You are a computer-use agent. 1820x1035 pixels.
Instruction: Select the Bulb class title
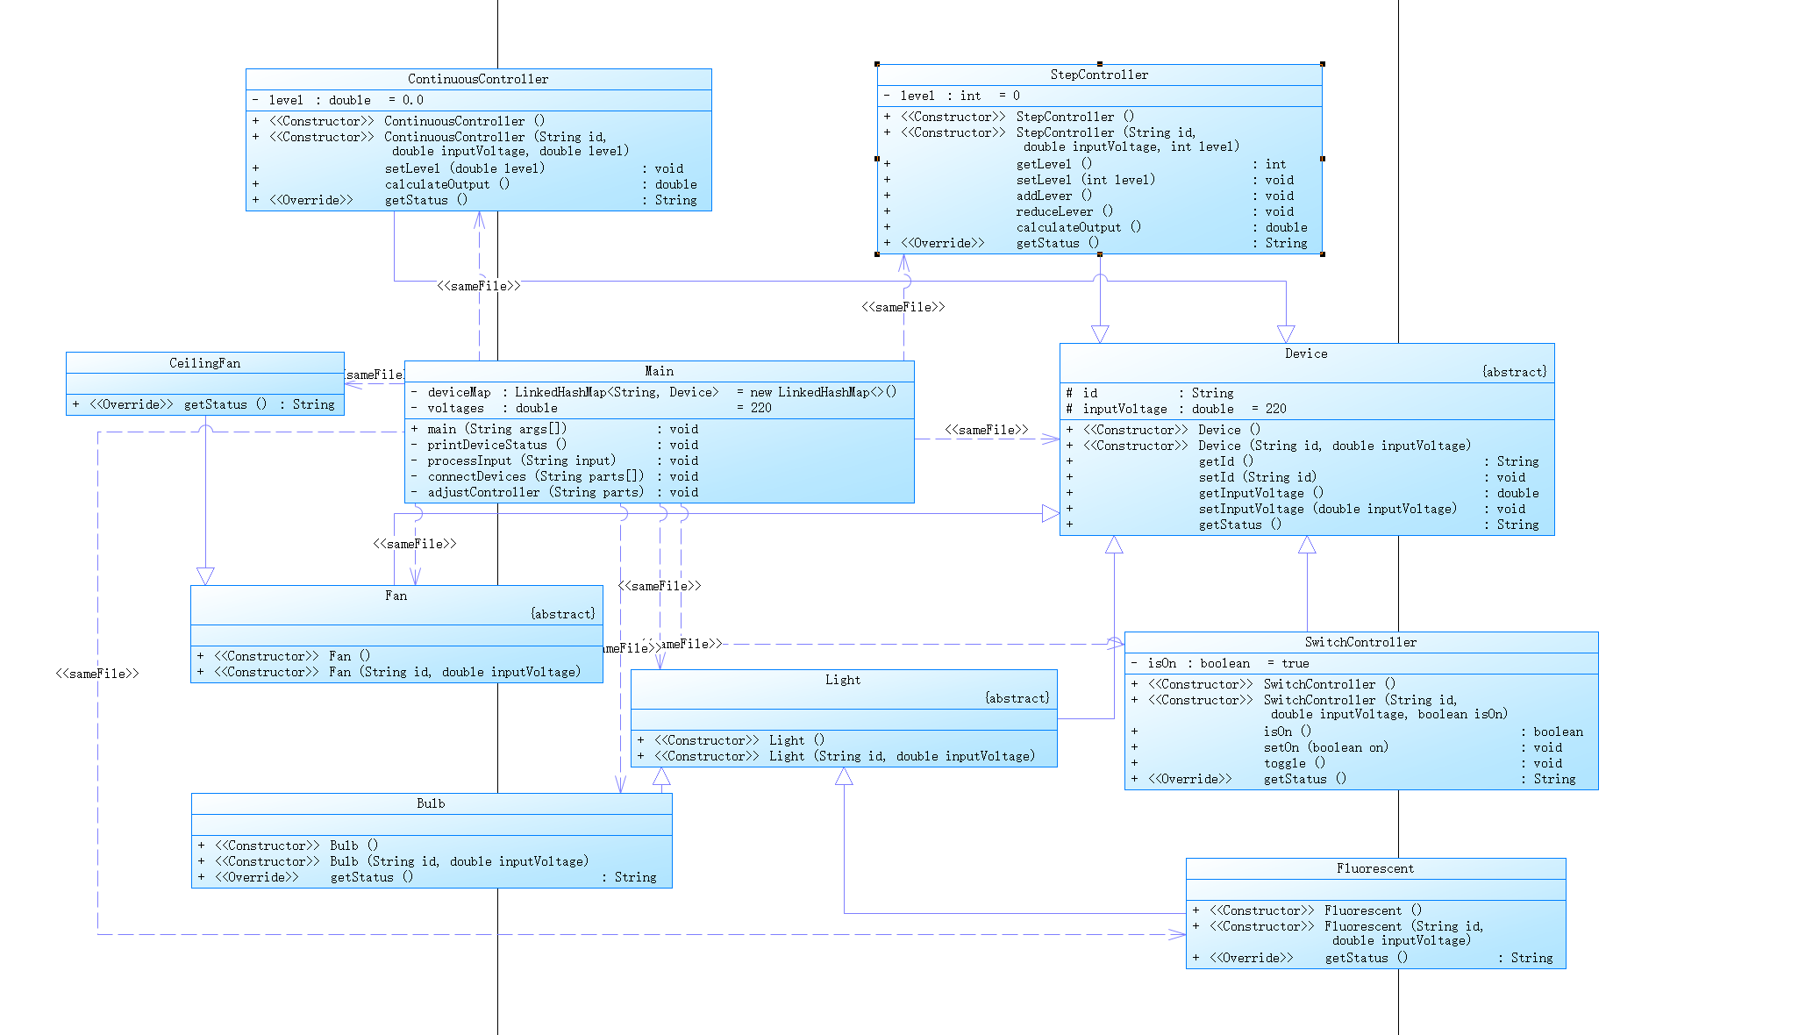[x=431, y=803]
